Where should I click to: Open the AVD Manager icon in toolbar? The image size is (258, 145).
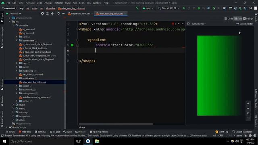click(240, 8)
